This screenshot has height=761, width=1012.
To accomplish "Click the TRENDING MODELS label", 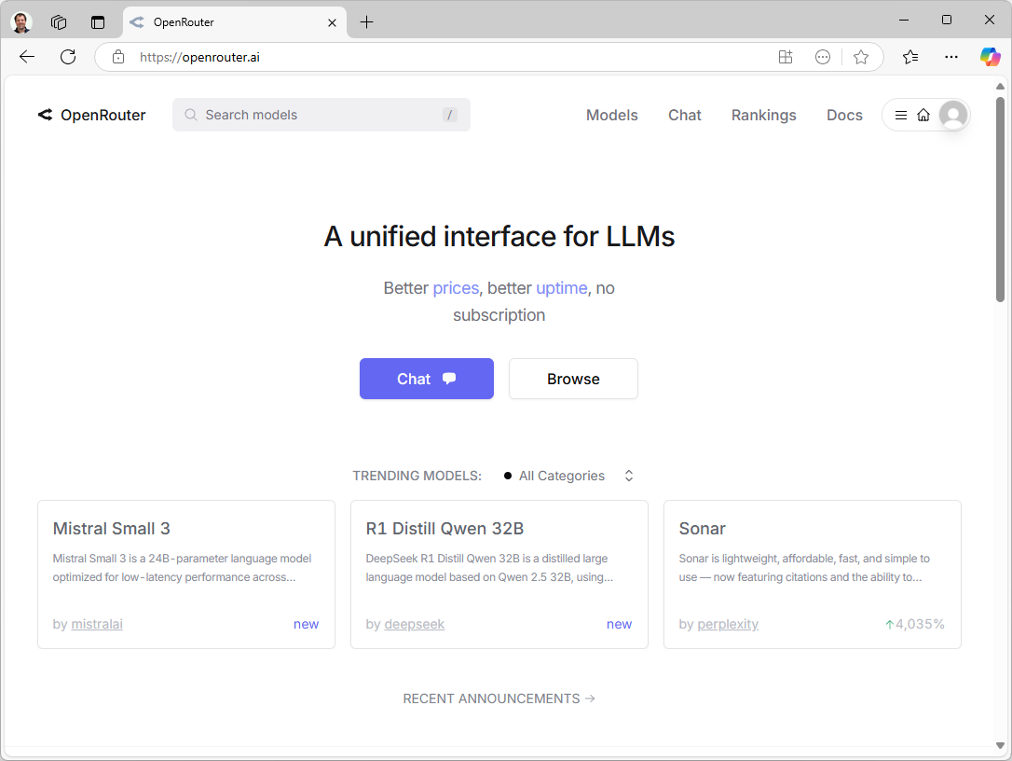I will pos(417,477).
